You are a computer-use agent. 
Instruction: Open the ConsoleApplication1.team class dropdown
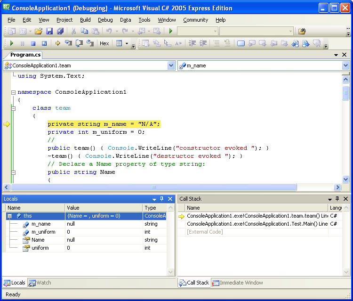[171, 65]
